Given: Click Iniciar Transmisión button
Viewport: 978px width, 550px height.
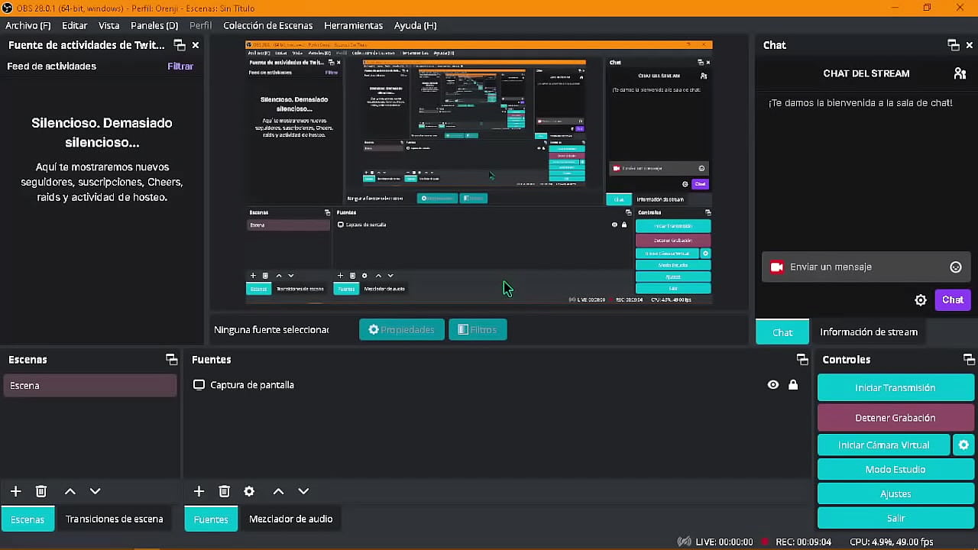Looking at the screenshot, I should coord(895,387).
